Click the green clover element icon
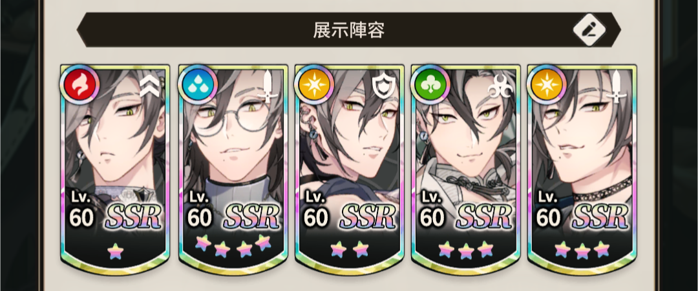Viewport: 698px width, 291px height. (430, 85)
